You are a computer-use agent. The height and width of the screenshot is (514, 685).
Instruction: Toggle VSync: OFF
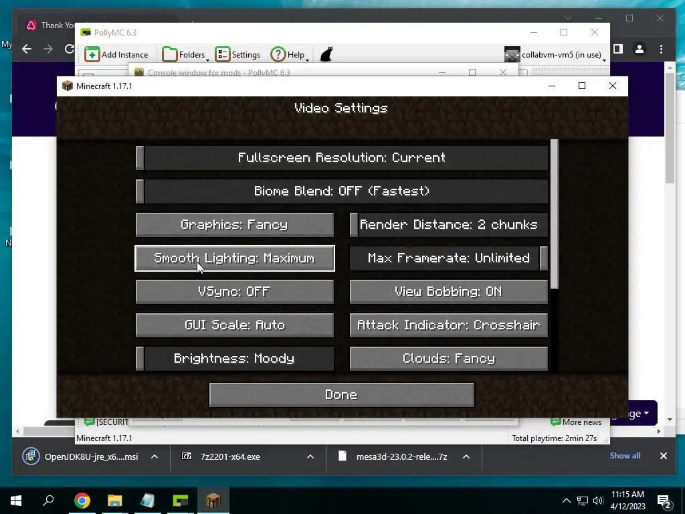tap(235, 292)
